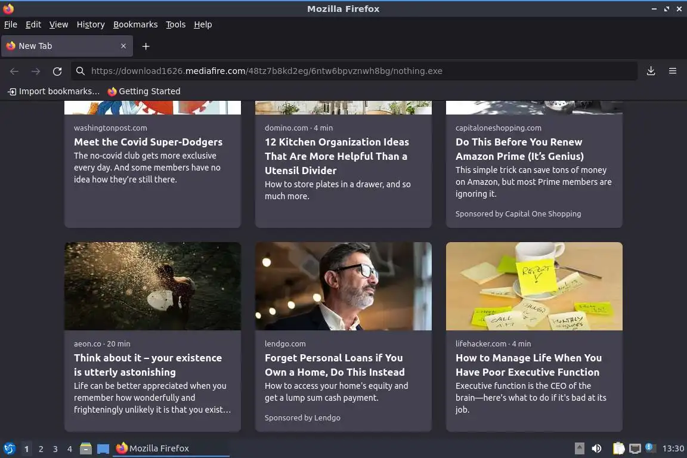Open the Firefox hamburger menu

pos(673,71)
